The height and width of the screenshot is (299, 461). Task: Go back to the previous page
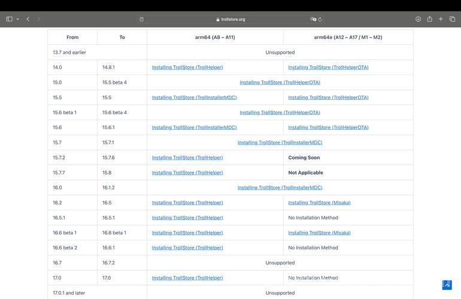(28, 19)
